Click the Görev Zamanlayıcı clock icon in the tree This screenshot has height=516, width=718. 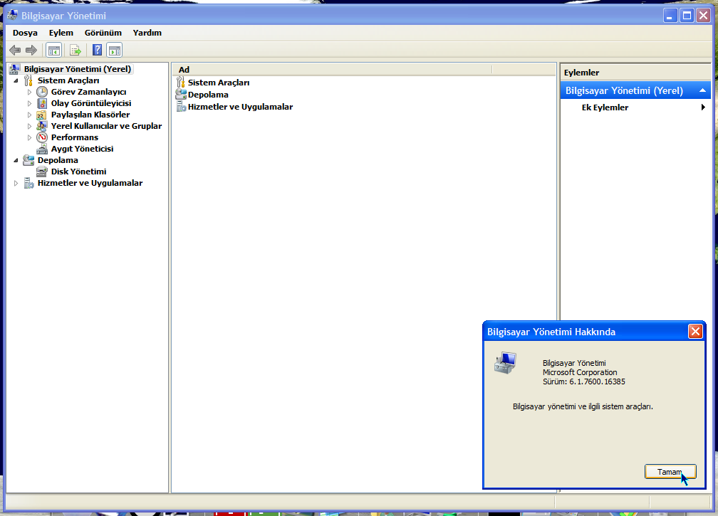[42, 92]
